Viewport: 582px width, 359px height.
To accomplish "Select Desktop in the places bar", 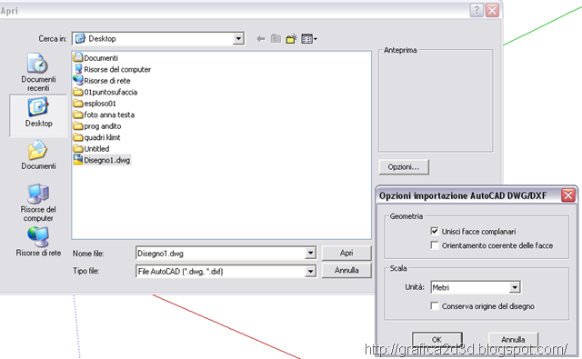I will coord(38,115).
